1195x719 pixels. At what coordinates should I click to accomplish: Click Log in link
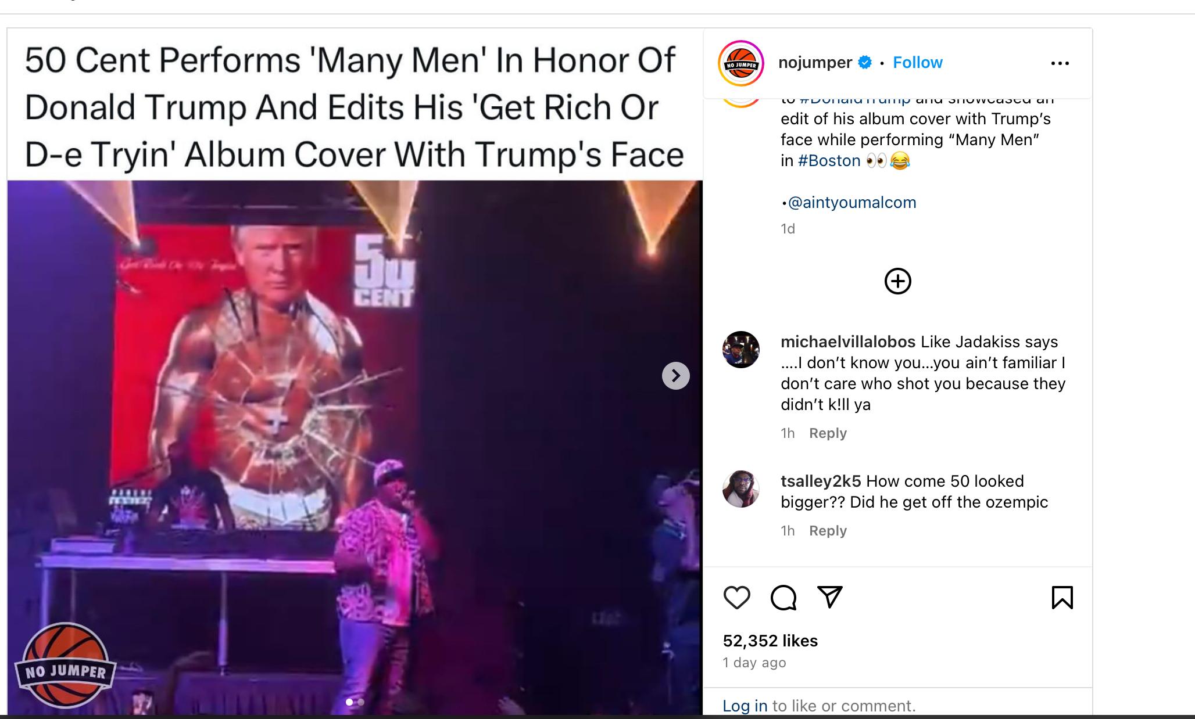(x=745, y=706)
